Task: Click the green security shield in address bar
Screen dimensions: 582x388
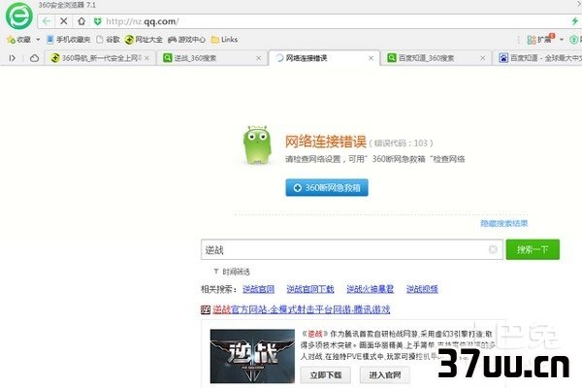Action: [x=97, y=21]
